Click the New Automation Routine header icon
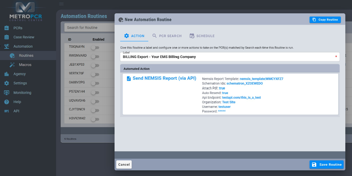This screenshot has width=352, height=176. click(121, 20)
